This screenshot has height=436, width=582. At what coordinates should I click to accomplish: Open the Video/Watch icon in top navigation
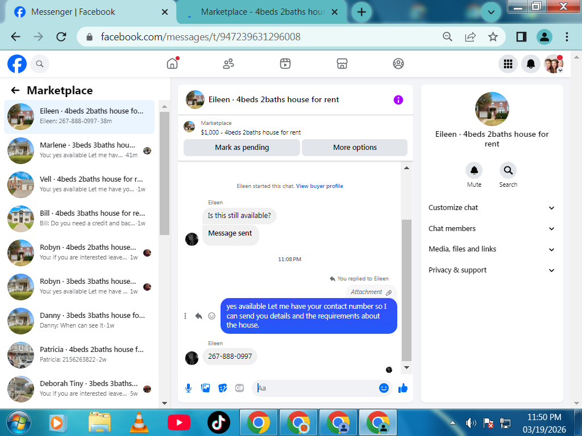[x=285, y=64]
